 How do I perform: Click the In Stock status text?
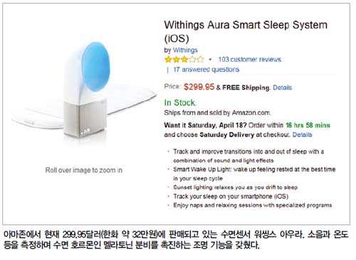click(x=180, y=103)
